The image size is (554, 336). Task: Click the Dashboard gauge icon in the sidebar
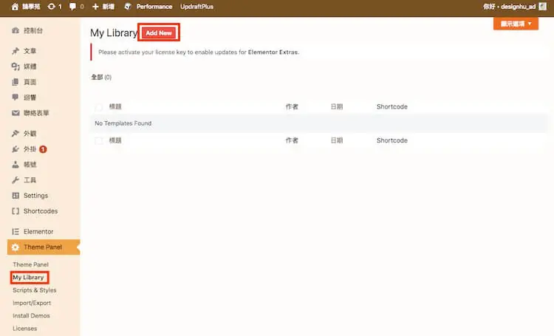(16, 30)
